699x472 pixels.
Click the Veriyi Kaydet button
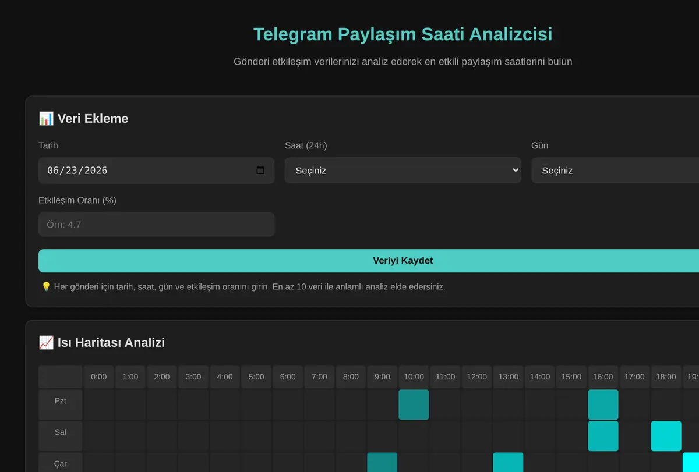point(369,261)
